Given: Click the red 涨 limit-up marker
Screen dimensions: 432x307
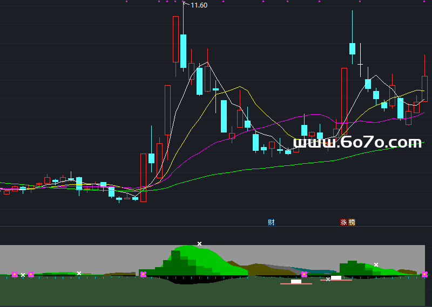Looking at the screenshot, I should (343, 222).
